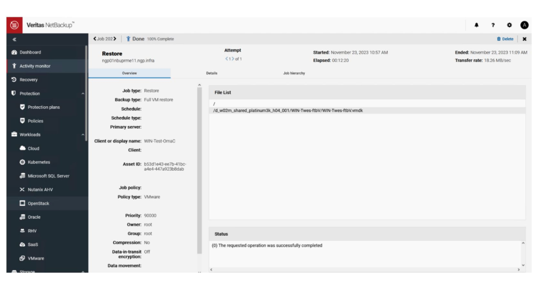Image resolution: width=537 pixels, height=291 pixels.
Task: Select the Protection shield icon
Action: tap(14, 93)
